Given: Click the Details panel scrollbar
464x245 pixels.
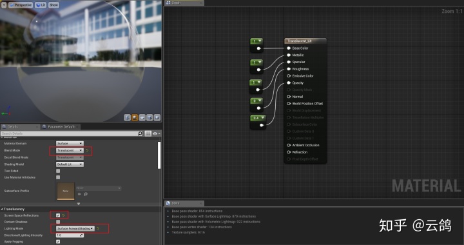Looking at the screenshot, I should tap(159, 155).
